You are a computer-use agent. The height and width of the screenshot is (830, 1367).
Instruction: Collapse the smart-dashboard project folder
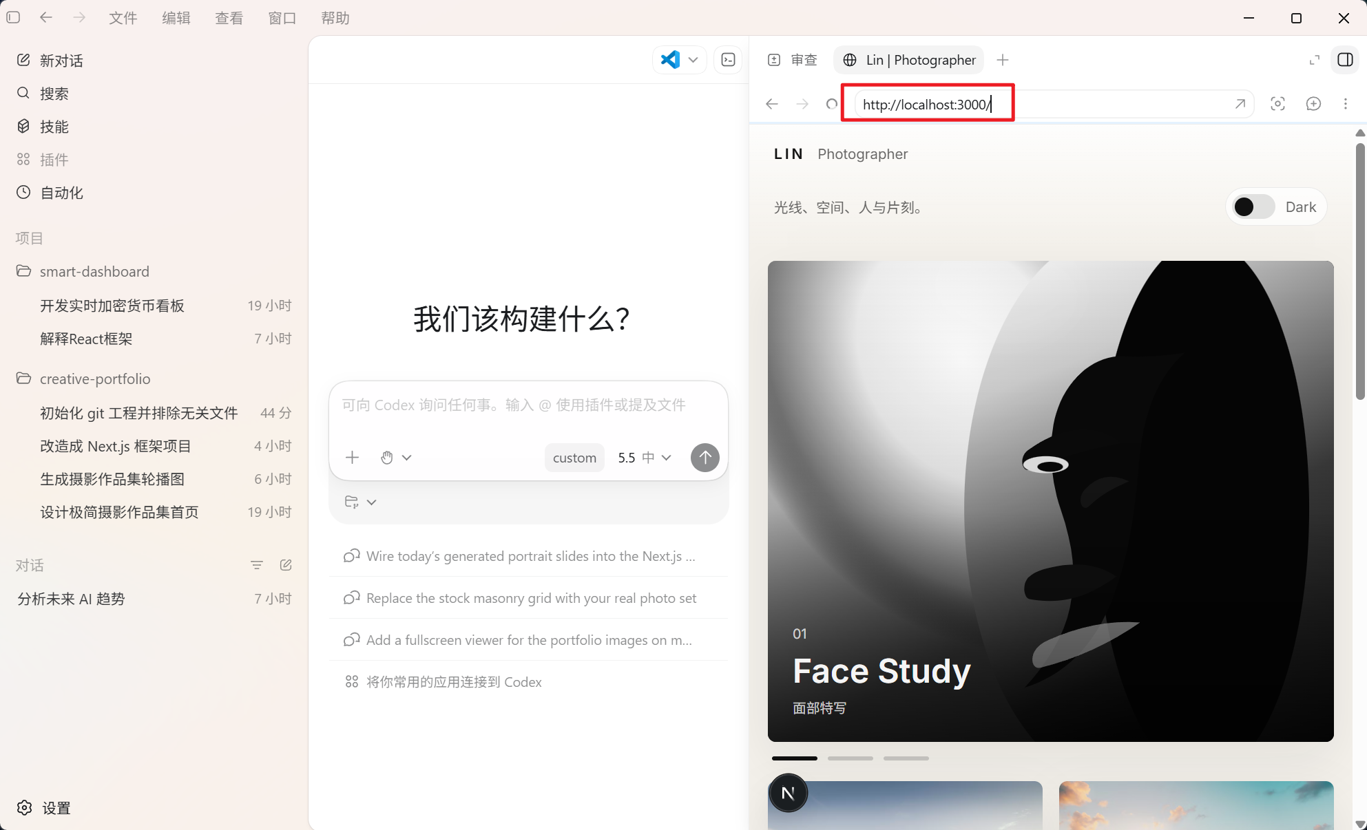[83, 271]
